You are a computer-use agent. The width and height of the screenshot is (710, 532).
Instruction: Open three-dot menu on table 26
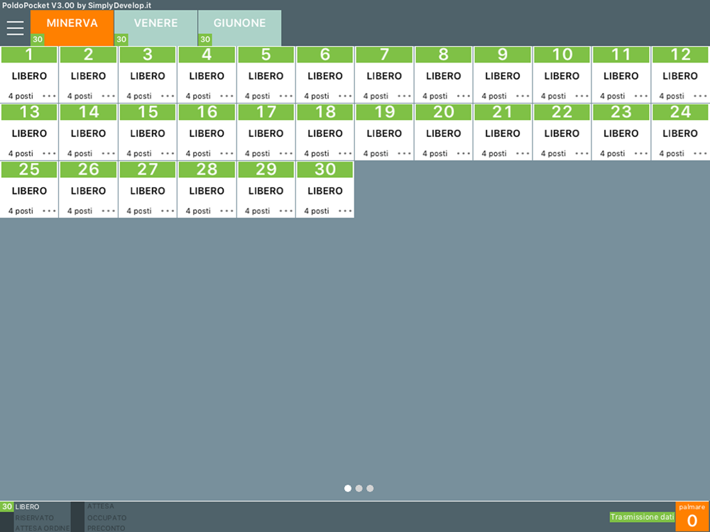(x=109, y=211)
